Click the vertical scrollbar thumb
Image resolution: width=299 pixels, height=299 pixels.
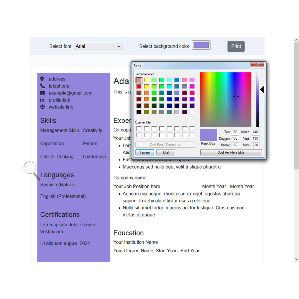[296, 106]
